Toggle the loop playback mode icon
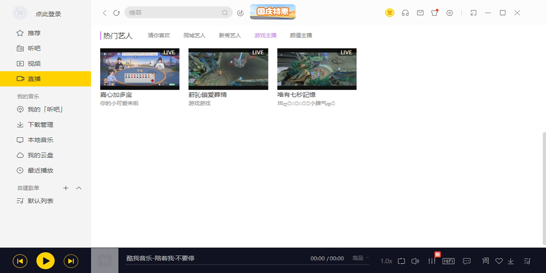The height and width of the screenshot is (273, 546). (x=401, y=261)
